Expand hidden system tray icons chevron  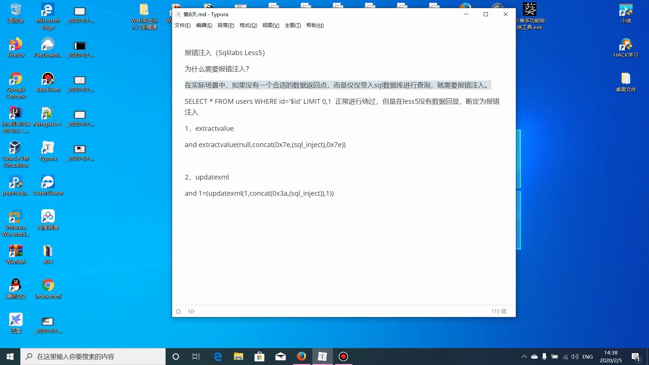524,356
